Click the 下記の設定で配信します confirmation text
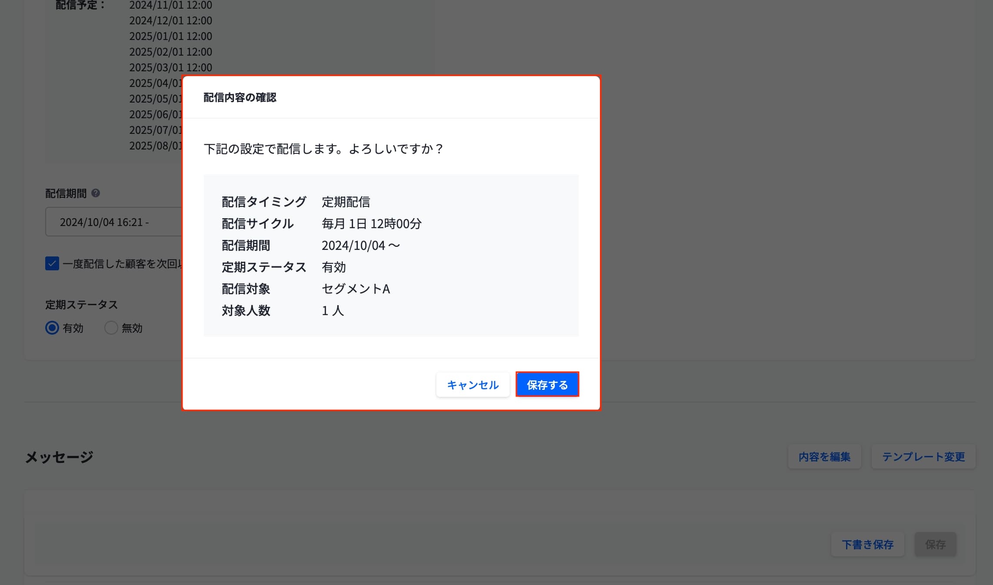Screen dimensions: 993x585 coord(323,149)
